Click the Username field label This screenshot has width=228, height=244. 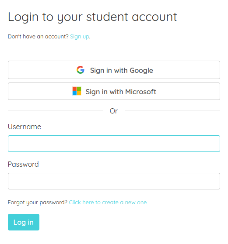click(x=25, y=127)
